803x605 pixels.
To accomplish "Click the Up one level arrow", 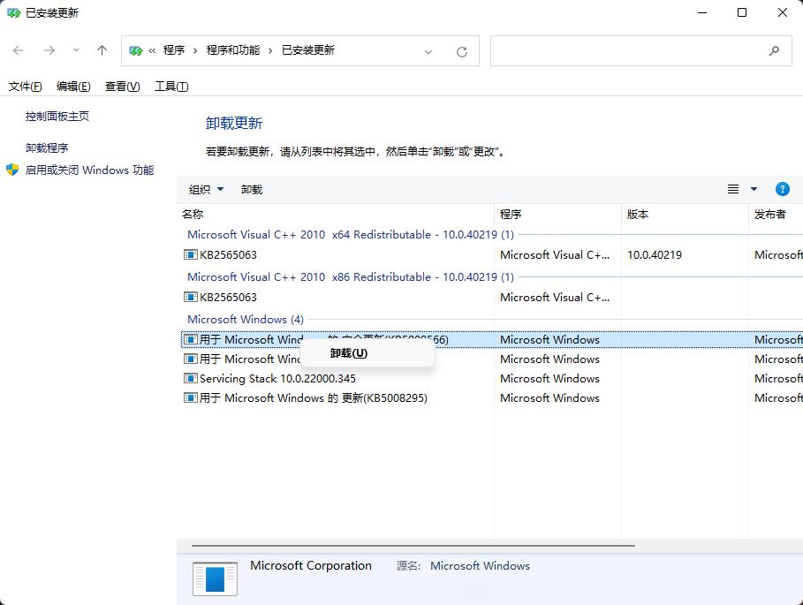I will click(x=102, y=50).
